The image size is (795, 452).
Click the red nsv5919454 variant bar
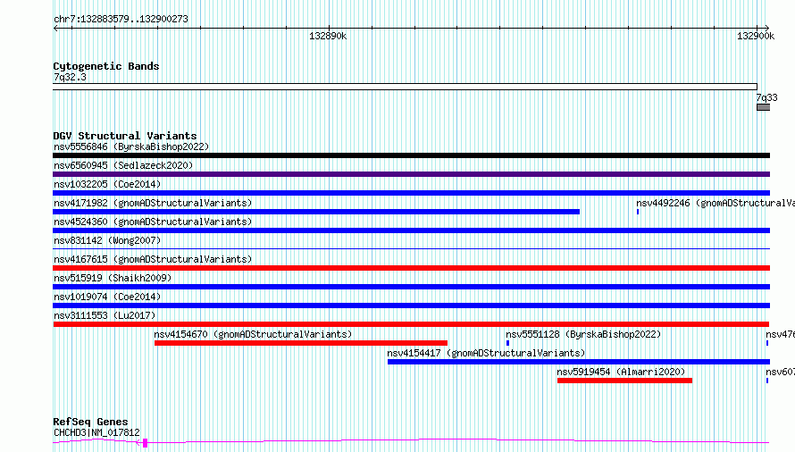pyautogui.click(x=624, y=381)
